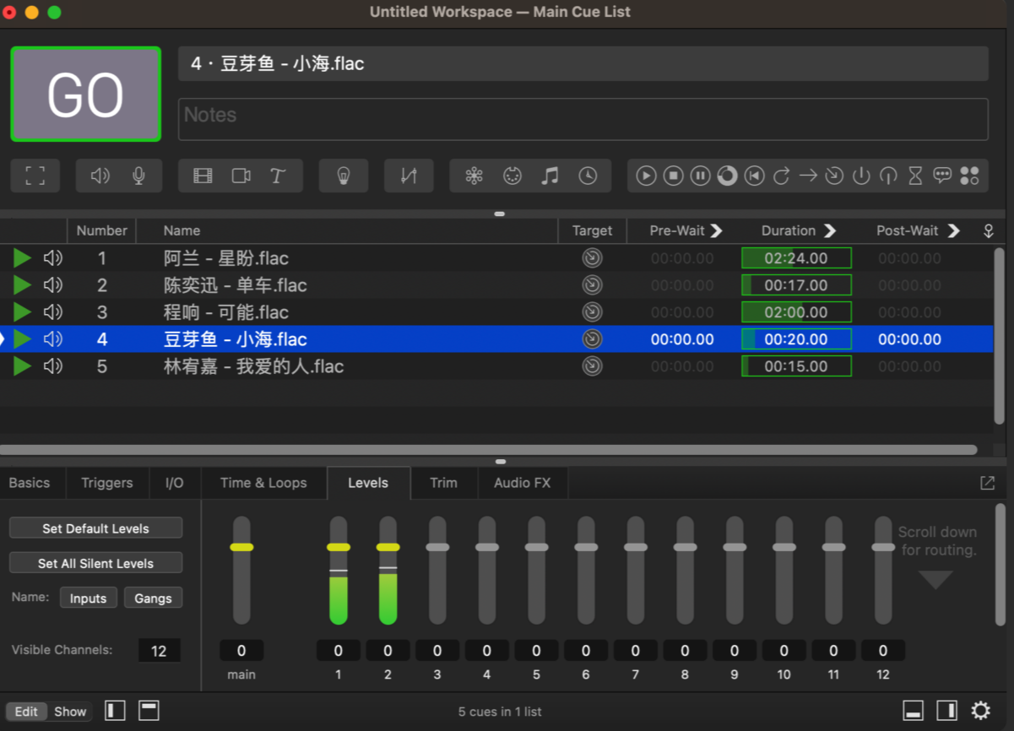The height and width of the screenshot is (731, 1014).
Task: Open the I/O inspector tab
Action: (174, 483)
